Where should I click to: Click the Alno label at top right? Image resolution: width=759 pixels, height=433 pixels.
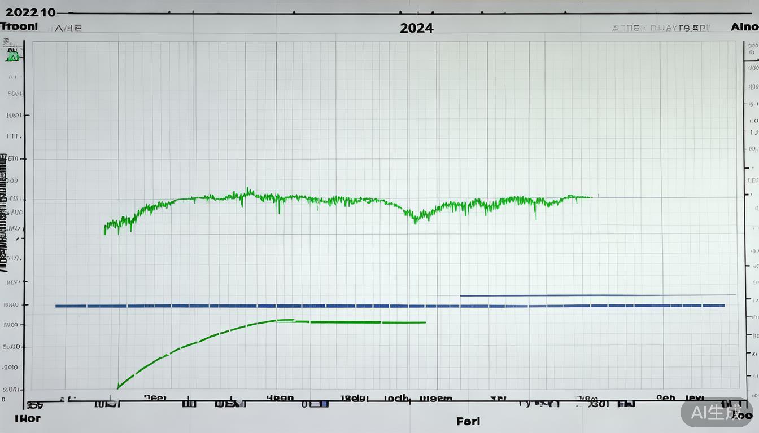tap(744, 26)
